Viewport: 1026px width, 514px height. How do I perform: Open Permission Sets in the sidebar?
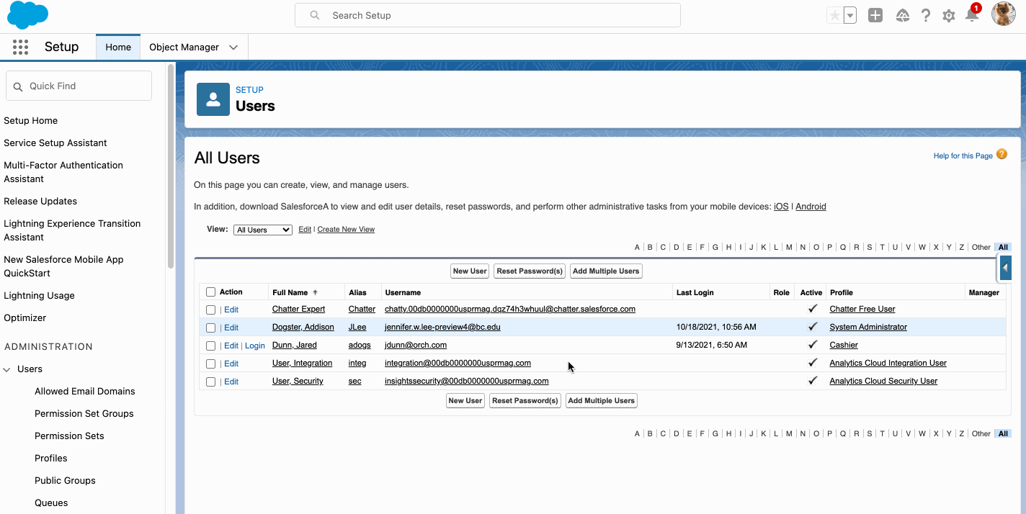coord(69,436)
